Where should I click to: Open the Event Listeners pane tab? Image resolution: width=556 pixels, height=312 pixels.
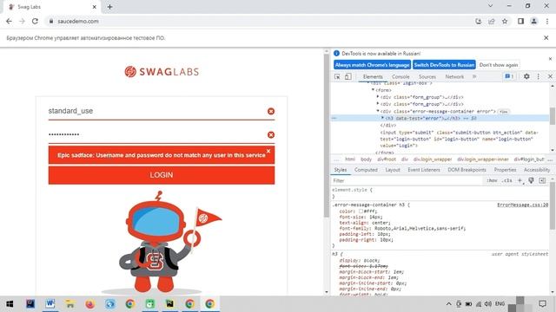pyautogui.click(x=424, y=170)
